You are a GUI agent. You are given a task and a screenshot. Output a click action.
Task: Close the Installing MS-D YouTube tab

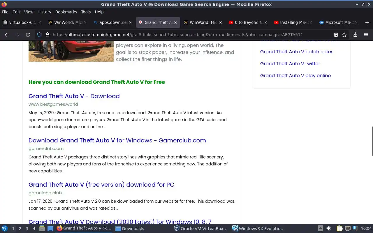coord(311,22)
